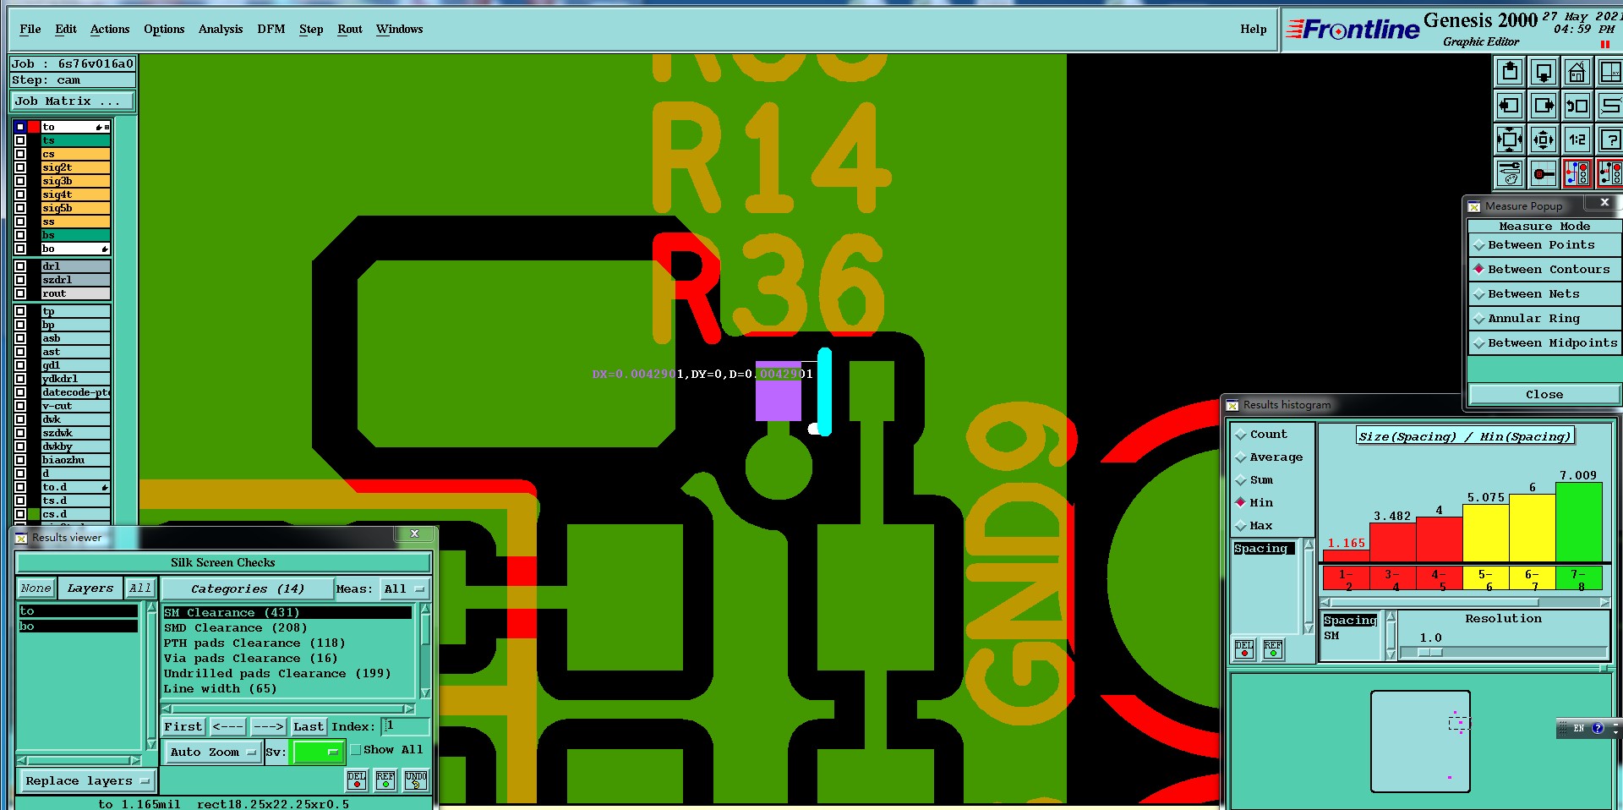Select Max option in Results histogram
The image size is (1623, 810).
tap(1254, 526)
